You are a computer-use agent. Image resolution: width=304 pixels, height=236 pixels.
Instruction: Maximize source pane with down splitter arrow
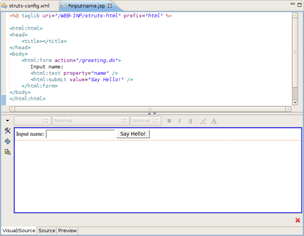tap(154, 114)
